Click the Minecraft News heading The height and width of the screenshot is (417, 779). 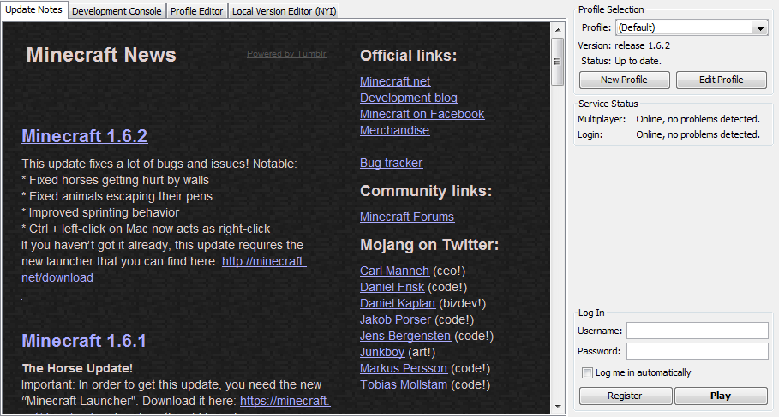[x=101, y=55]
